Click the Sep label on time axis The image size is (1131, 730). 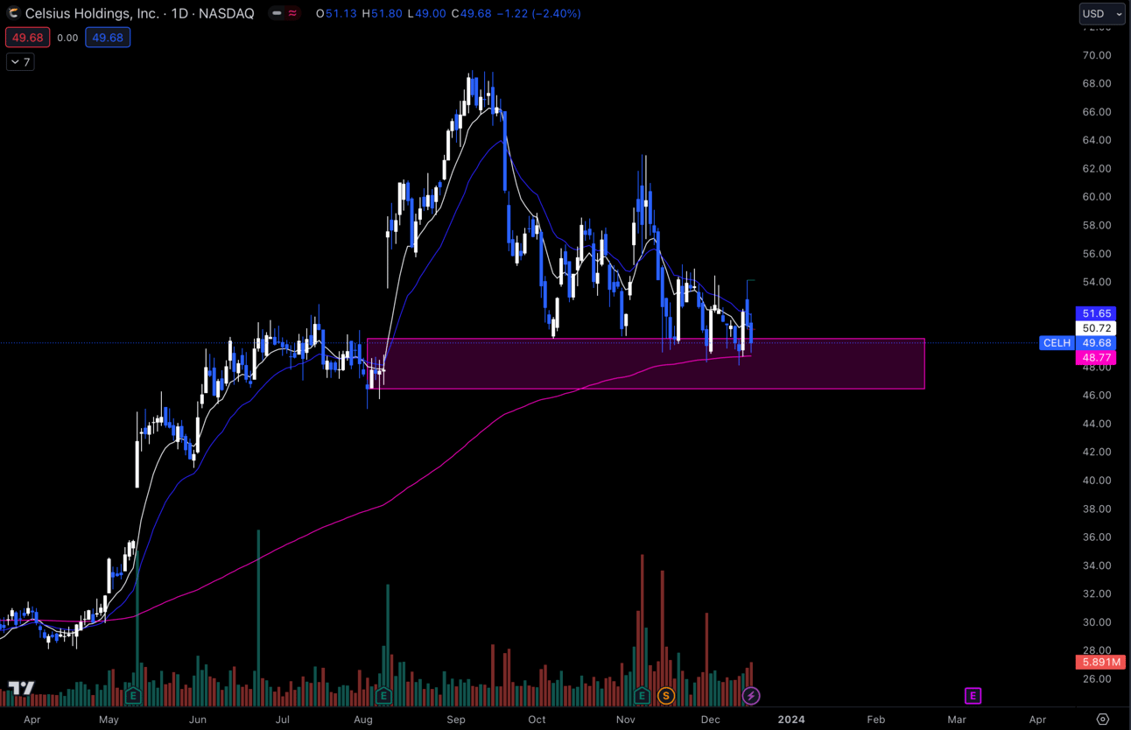pyautogui.click(x=455, y=719)
